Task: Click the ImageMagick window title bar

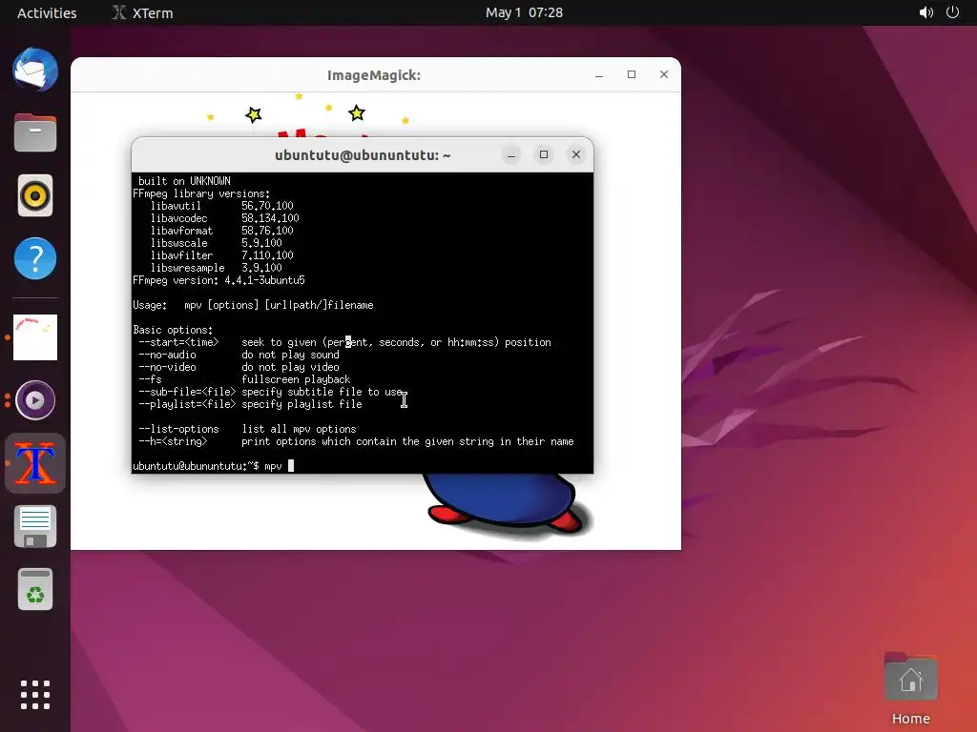Action: 374,75
